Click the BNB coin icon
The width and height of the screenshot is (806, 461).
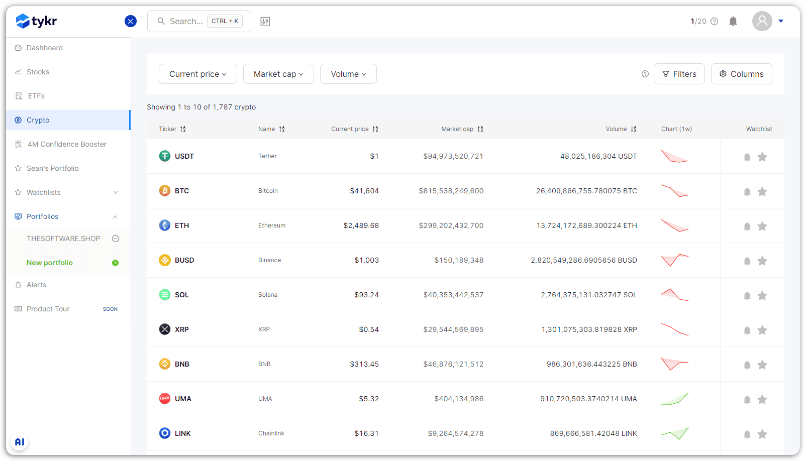pyautogui.click(x=165, y=364)
